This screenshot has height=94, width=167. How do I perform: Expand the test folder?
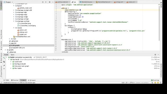(x=9, y=39)
